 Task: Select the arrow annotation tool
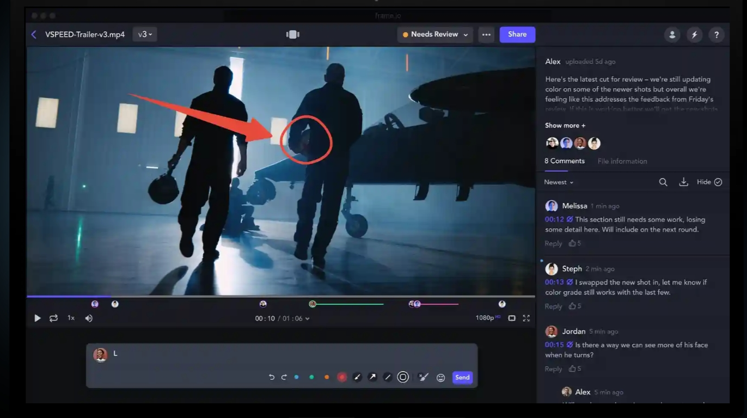(x=372, y=377)
